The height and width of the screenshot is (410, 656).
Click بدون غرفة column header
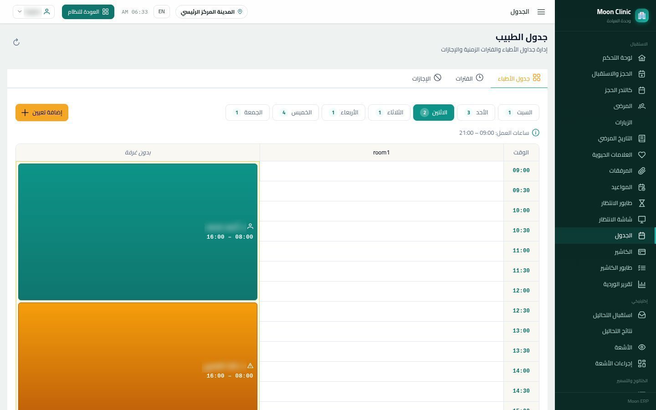coord(138,153)
